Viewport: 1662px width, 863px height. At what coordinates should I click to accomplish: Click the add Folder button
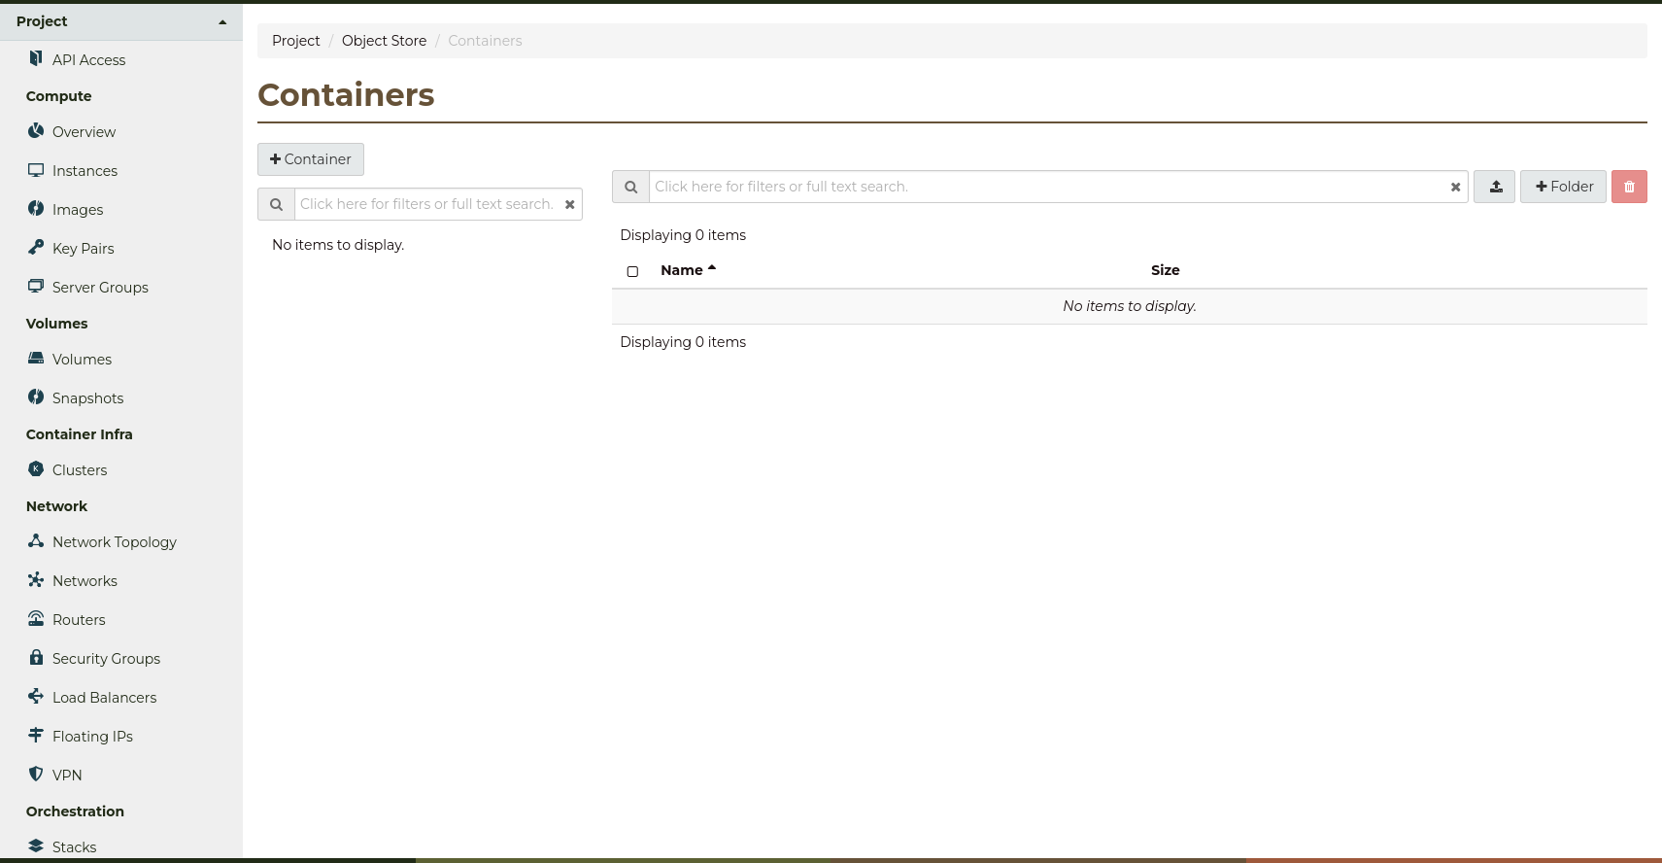[x=1563, y=187]
